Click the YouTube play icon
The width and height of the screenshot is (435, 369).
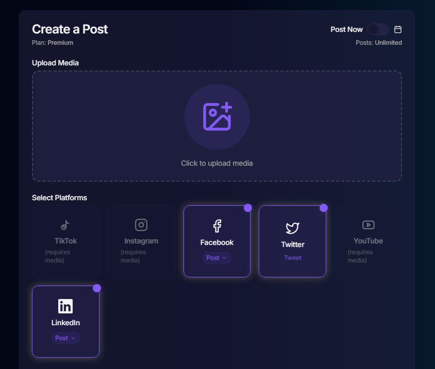[x=368, y=225]
